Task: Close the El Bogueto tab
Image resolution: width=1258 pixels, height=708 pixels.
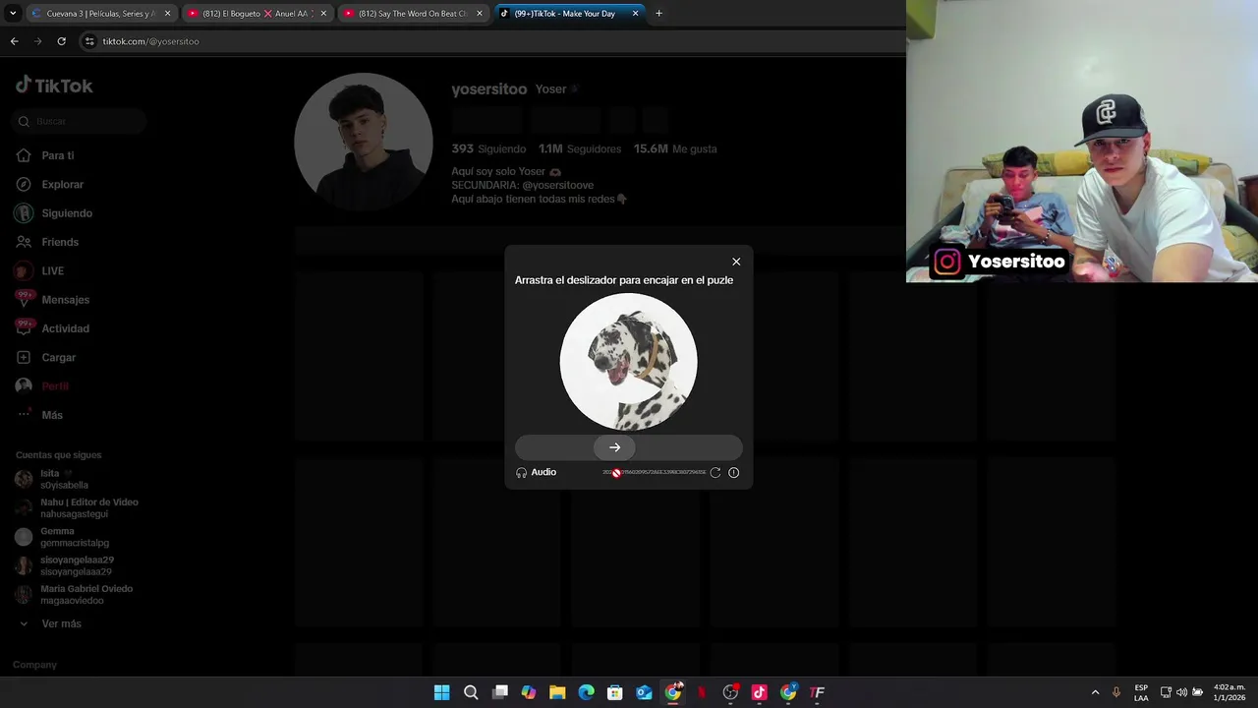Action: [x=323, y=14]
